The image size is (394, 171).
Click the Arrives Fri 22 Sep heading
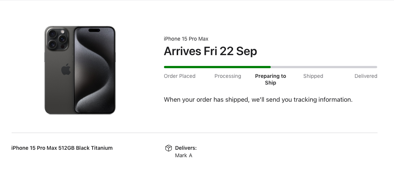click(x=210, y=51)
